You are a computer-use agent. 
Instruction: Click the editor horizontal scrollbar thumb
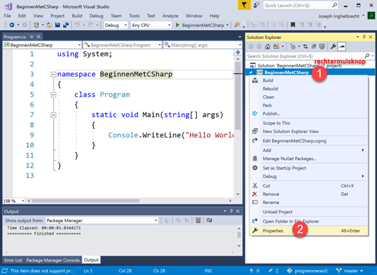(x=85, y=200)
